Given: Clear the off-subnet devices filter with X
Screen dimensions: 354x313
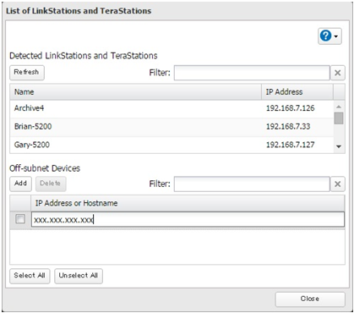Looking at the screenshot, I should pos(337,184).
